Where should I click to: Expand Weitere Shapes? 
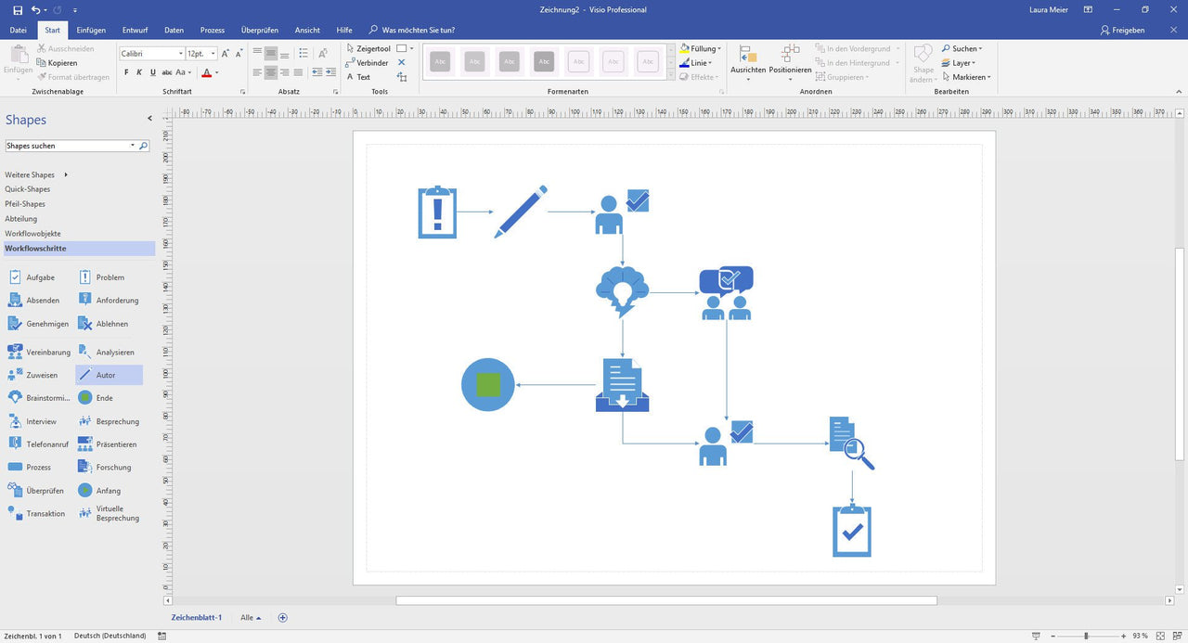pyautogui.click(x=30, y=174)
